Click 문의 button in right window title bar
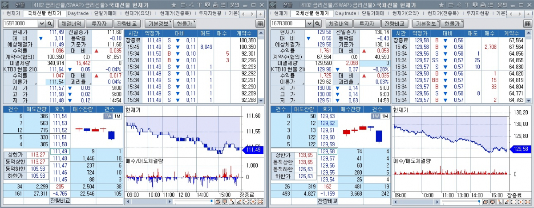The image size is (534, 208). pos(502,5)
